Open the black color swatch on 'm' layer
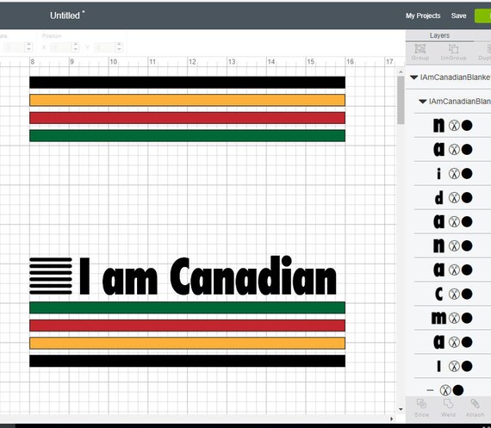 (467, 318)
